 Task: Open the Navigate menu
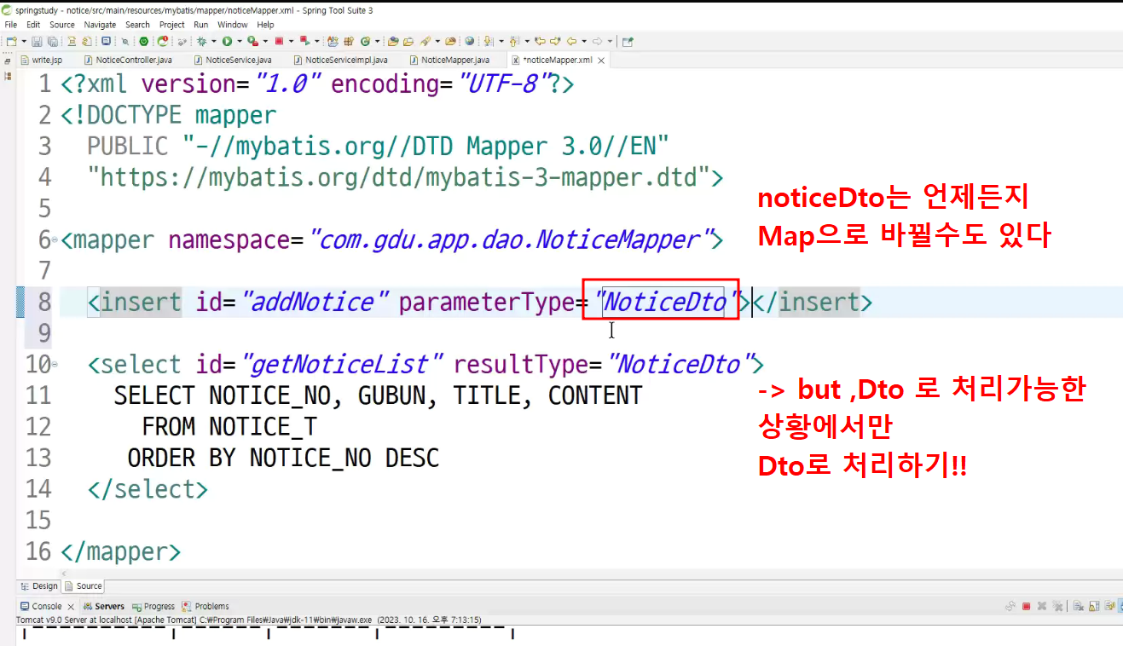pyautogui.click(x=100, y=25)
